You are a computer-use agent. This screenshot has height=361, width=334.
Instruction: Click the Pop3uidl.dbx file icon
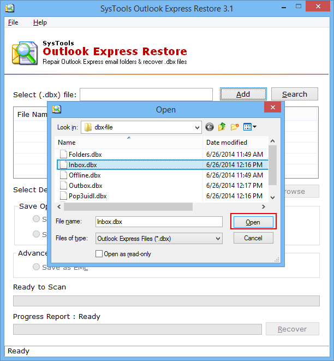63,196
